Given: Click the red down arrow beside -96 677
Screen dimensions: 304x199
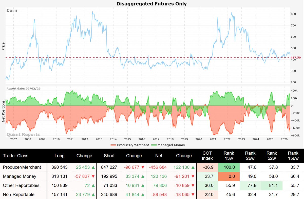Looking at the screenshot, I should [x=143, y=167].
